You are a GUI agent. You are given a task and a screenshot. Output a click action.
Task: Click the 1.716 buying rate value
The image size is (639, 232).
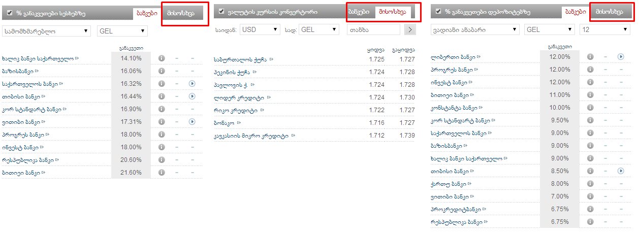point(376,123)
